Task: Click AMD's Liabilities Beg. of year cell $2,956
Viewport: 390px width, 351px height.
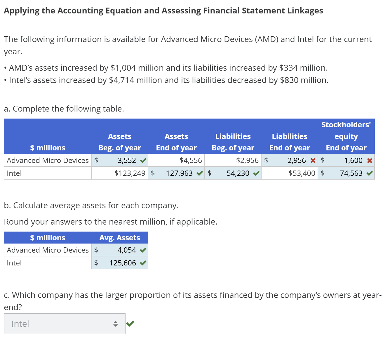Action: point(233,160)
